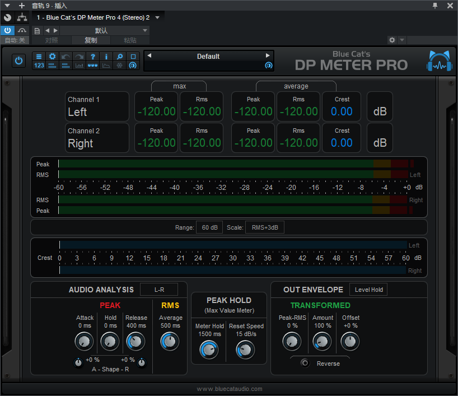The width and height of the screenshot is (458, 396).
Task: Click the magnifier zoom icon
Action: 119,57
